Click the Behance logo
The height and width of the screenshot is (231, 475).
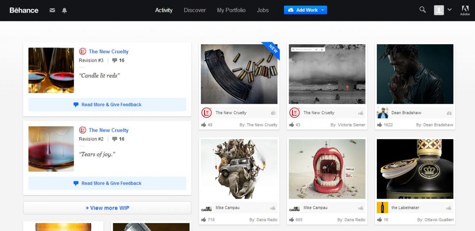(24, 10)
